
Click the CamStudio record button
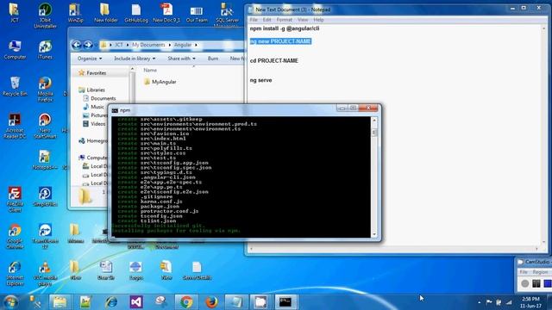coord(524,283)
